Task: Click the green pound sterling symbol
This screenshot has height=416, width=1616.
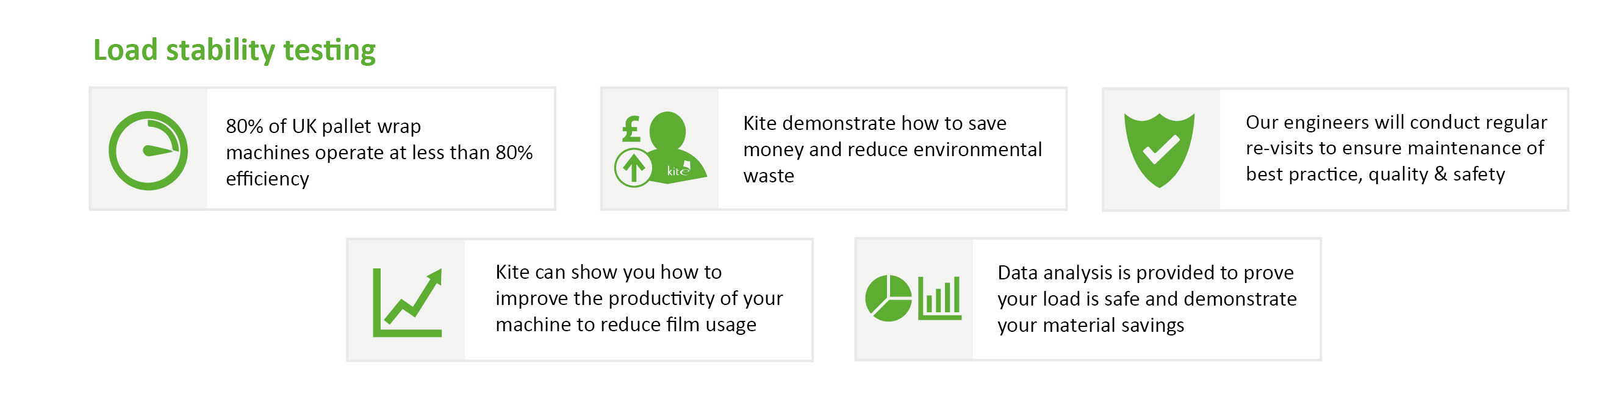Action: point(631,129)
